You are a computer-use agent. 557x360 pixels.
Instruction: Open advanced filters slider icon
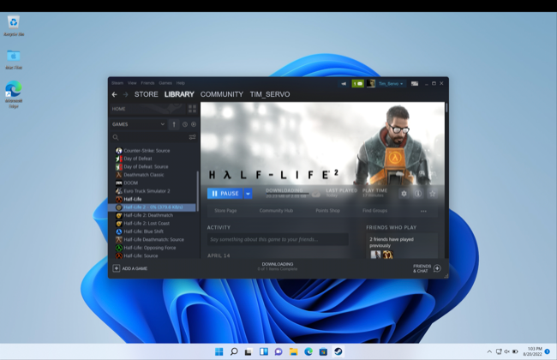(192, 137)
